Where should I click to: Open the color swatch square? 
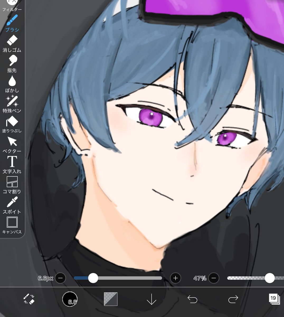click(x=111, y=299)
